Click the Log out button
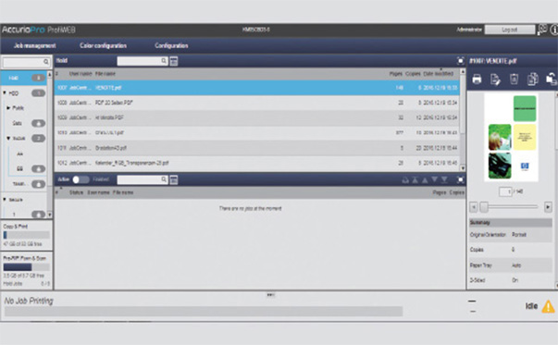Image resolution: width=558 pixels, height=345 pixels. pos(510,30)
